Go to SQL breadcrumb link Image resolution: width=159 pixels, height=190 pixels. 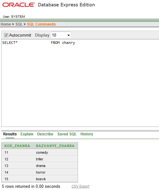19,24
